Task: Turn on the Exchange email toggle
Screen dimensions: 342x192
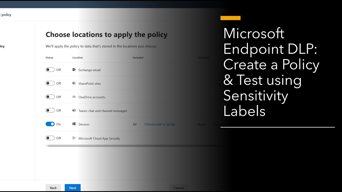Action: point(50,70)
